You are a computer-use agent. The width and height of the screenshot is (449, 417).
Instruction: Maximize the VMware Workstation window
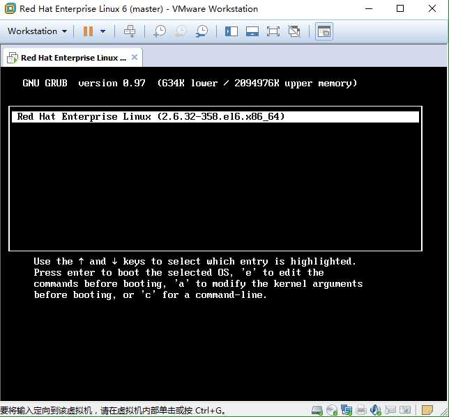click(400, 8)
